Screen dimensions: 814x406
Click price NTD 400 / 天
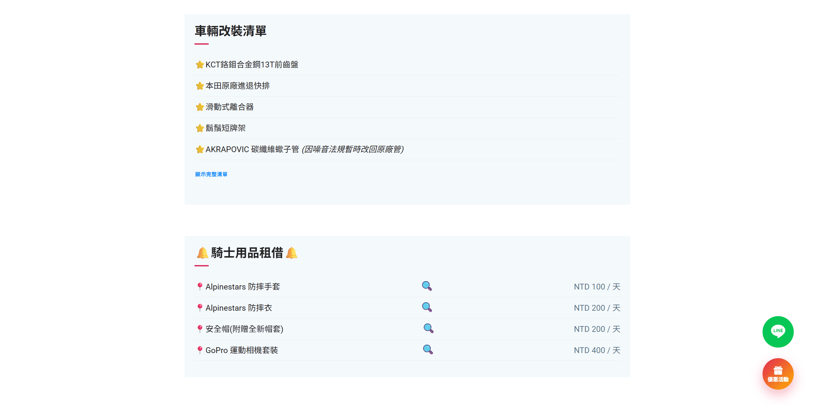point(597,350)
